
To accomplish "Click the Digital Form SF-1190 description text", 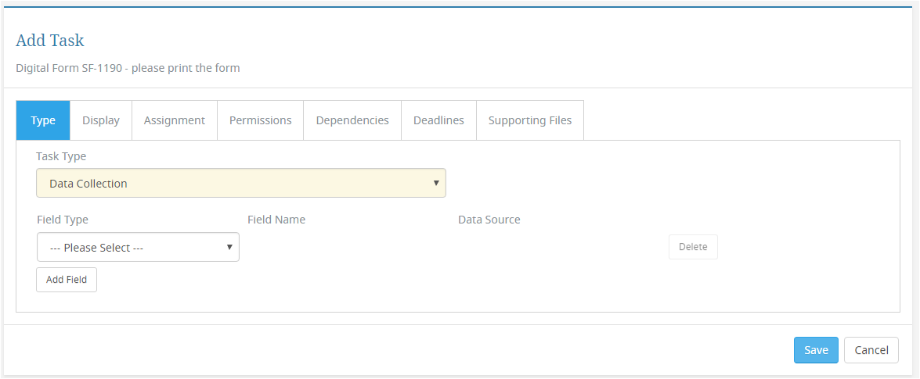I will tap(128, 68).
